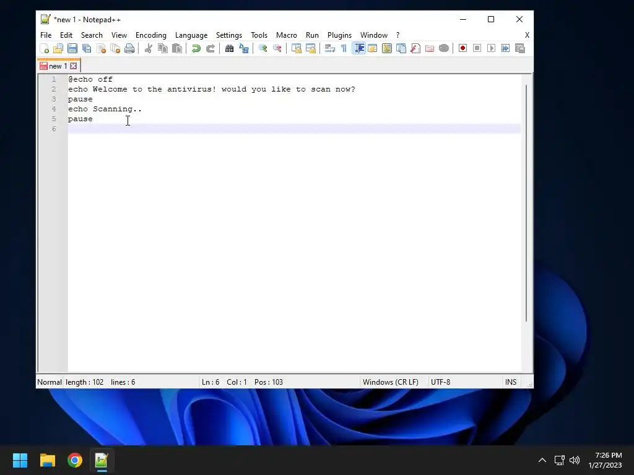
Task: Open the Tools menu
Action: [259, 35]
